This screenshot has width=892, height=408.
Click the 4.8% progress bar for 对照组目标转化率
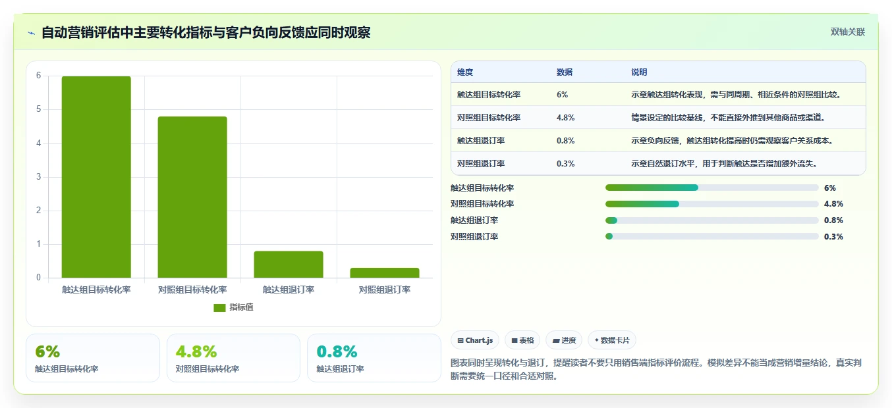click(711, 204)
